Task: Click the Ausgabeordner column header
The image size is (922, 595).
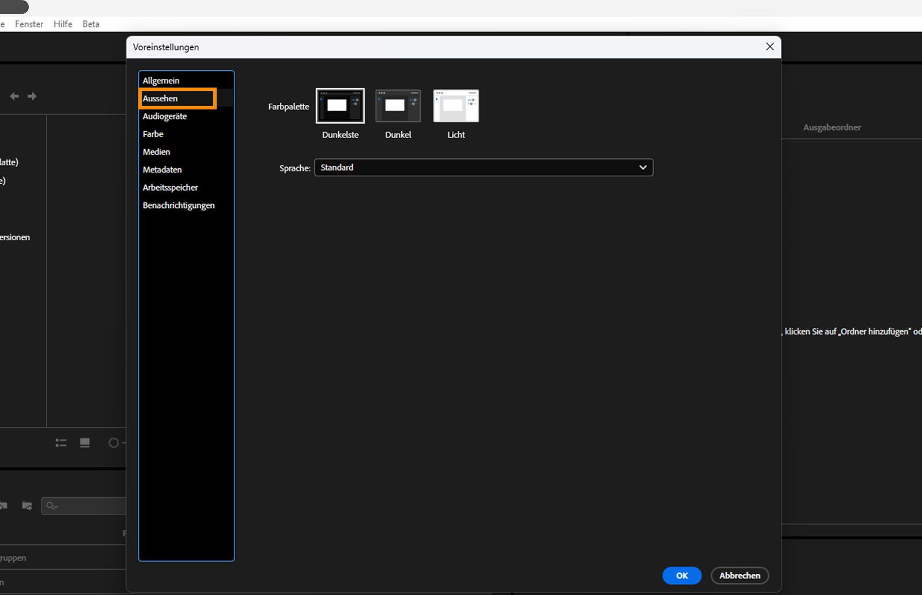Action: [x=832, y=127]
